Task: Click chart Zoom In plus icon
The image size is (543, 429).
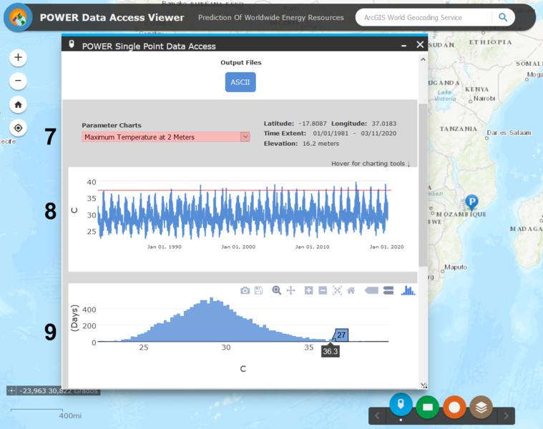Action: [x=308, y=290]
